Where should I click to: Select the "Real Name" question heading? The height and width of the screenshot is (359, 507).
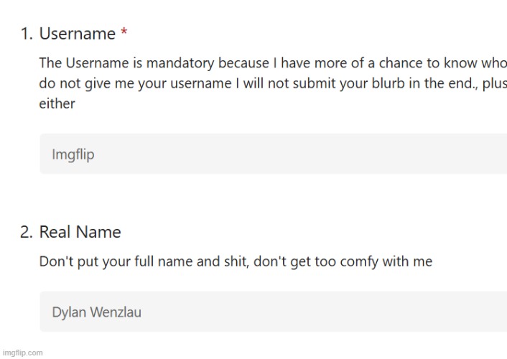tap(80, 232)
